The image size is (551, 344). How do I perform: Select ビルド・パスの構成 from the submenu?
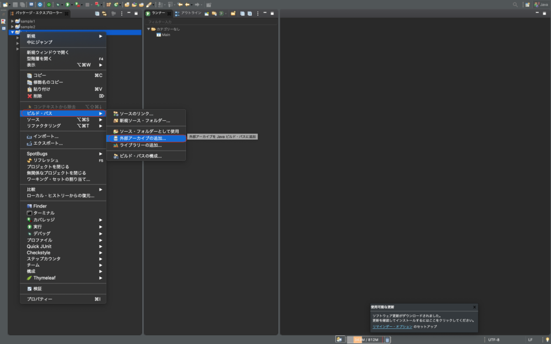[140, 156]
